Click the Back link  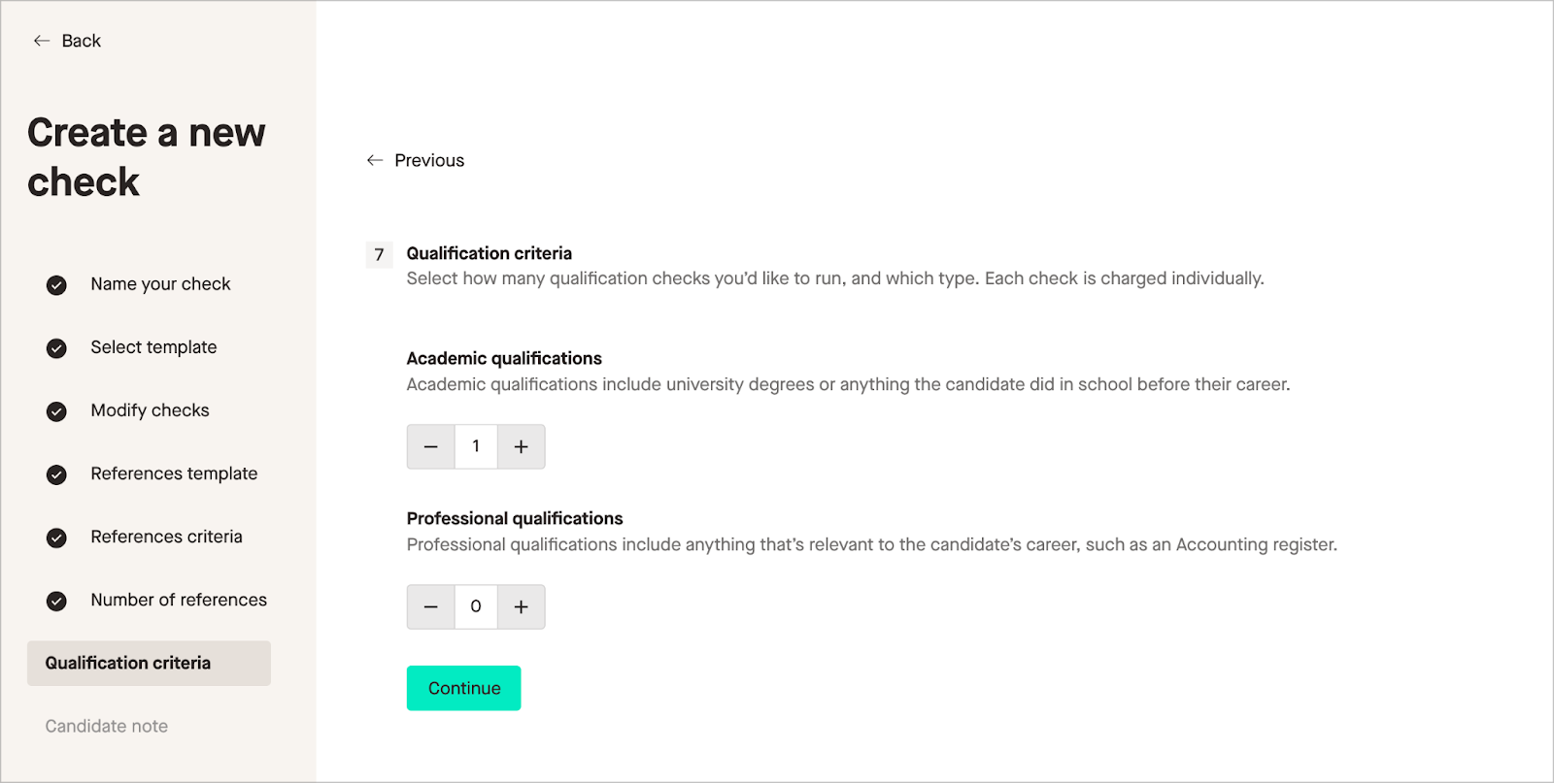pyautogui.click(x=80, y=40)
